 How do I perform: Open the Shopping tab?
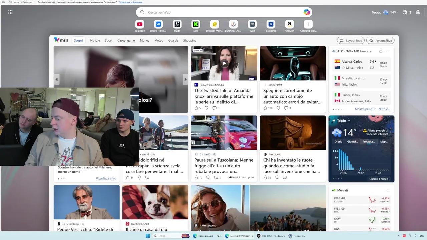click(x=190, y=40)
